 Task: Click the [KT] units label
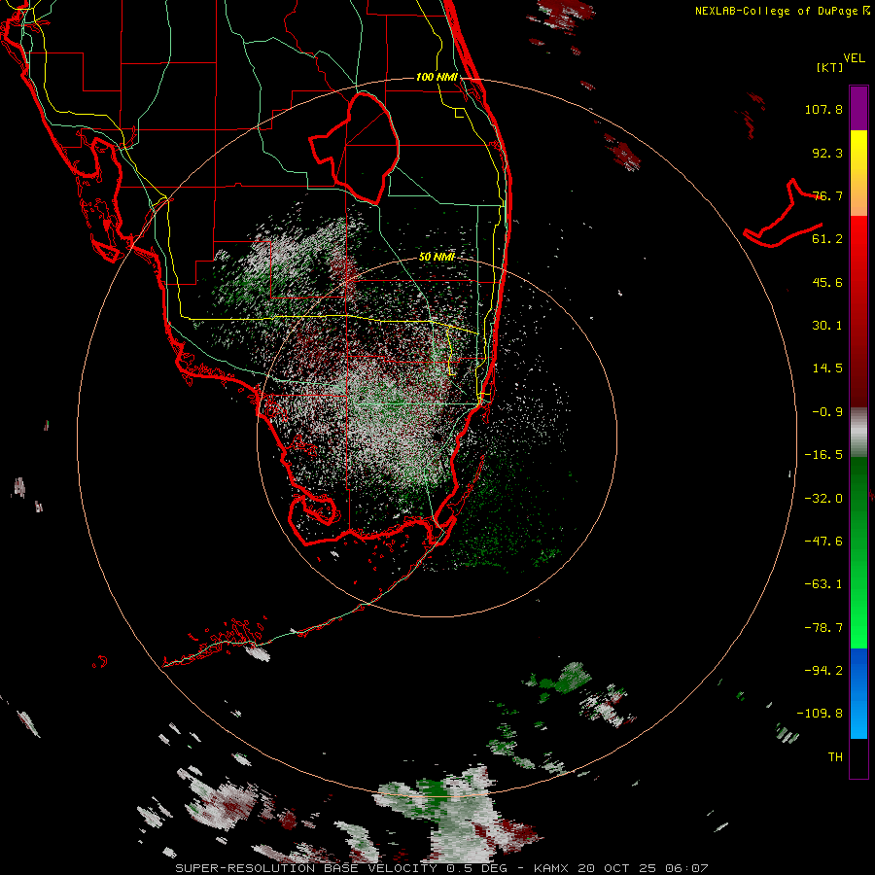(829, 67)
